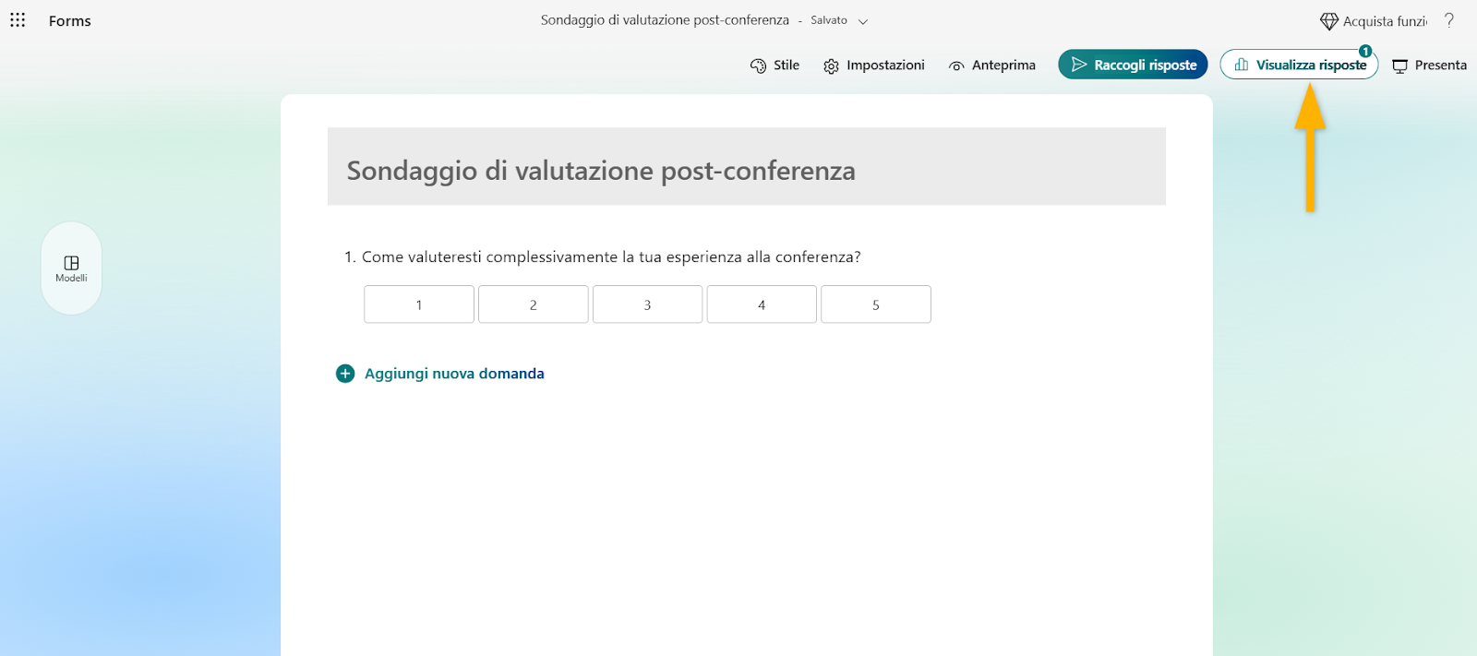Start Presenta mode
The height and width of the screenshot is (656, 1477).
[1429, 66]
